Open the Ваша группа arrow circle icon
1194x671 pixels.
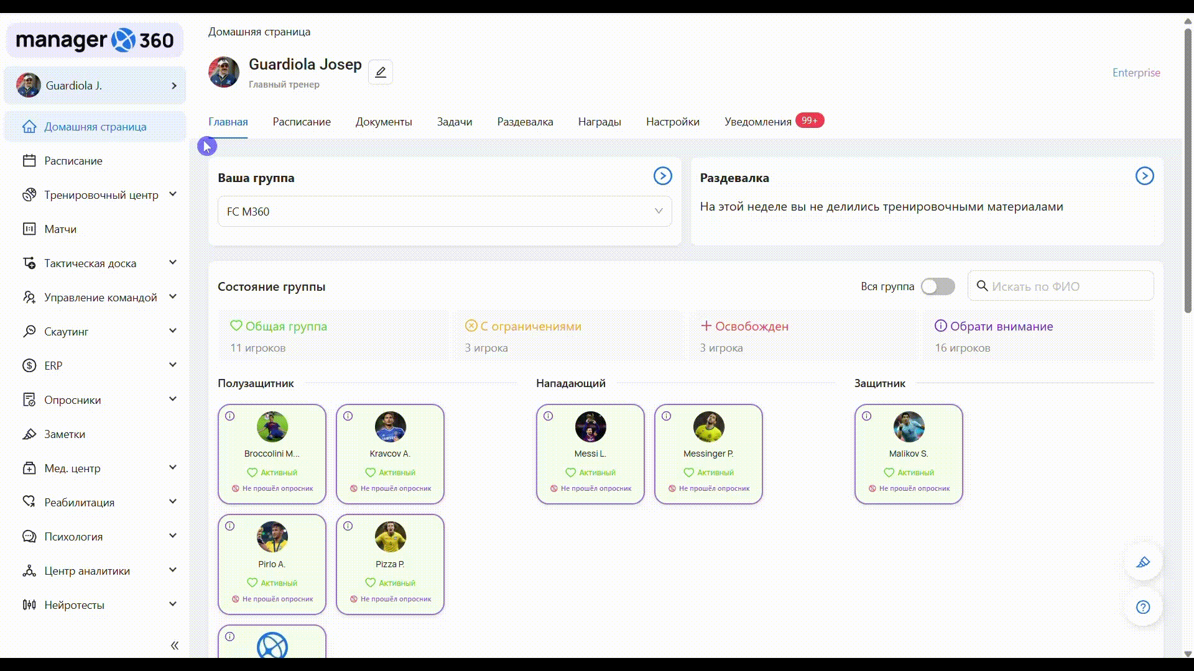662,176
